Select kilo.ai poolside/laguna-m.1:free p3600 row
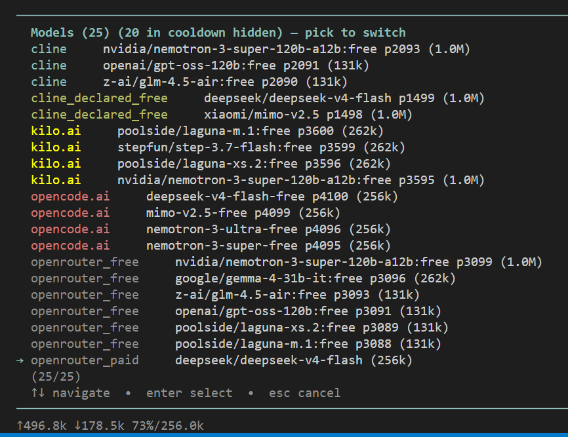Viewport: 568px width, 437px height. [x=207, y=131]
